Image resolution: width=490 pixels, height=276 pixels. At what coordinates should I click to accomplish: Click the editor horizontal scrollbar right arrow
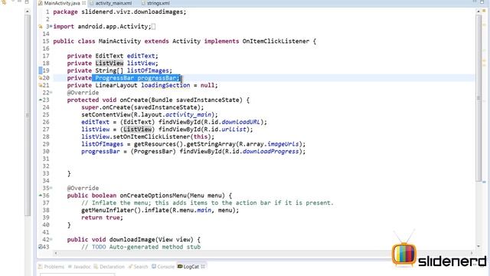[472, 253]
